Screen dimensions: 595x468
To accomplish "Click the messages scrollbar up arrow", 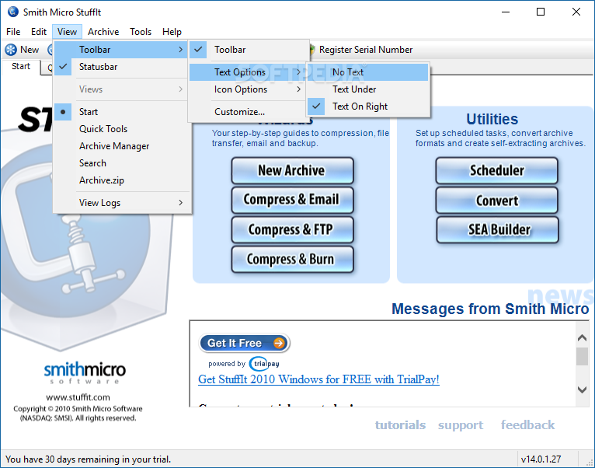I will click(582, 337).
